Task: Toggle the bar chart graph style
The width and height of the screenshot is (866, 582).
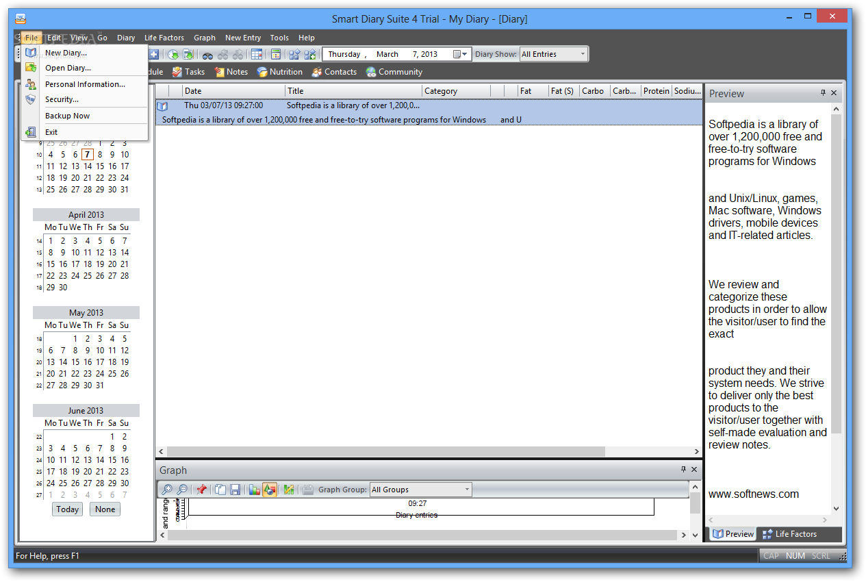Action: (255, 490)
